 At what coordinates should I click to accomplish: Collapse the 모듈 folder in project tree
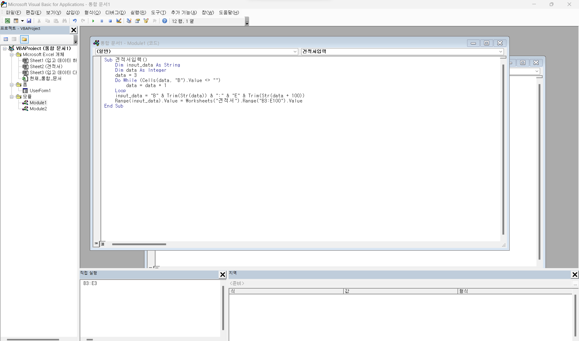(11, 97)
